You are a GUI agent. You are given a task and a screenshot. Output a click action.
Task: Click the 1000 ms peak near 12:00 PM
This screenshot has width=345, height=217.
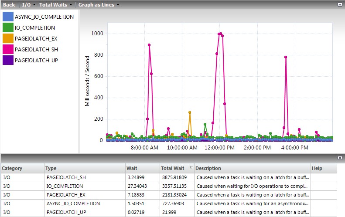point(220,34)
